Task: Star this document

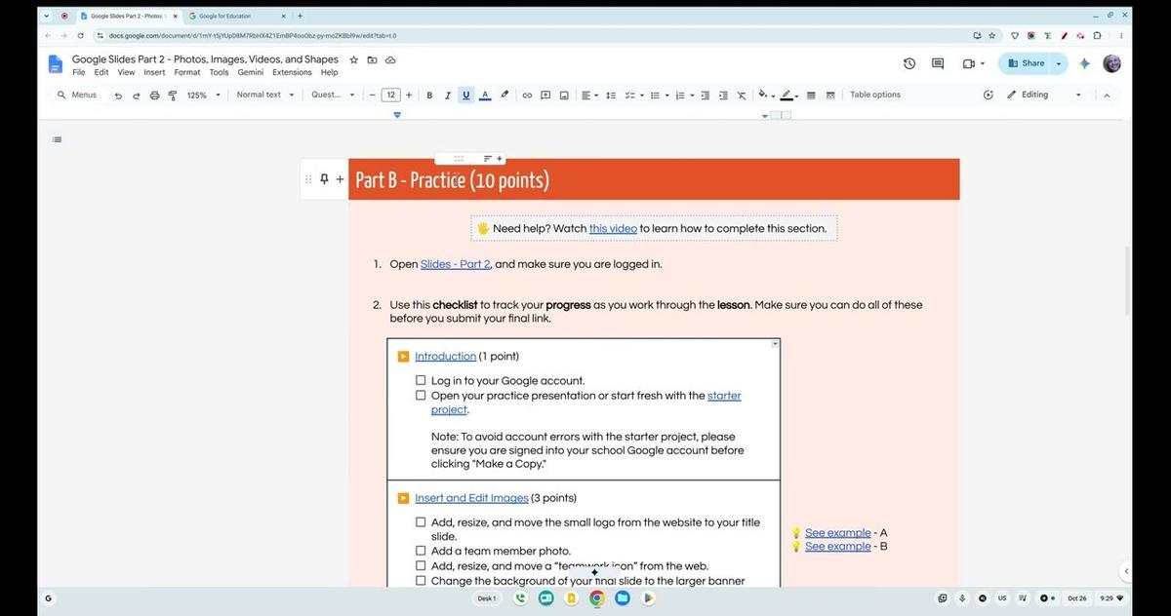Action: (x=354, y=59)
